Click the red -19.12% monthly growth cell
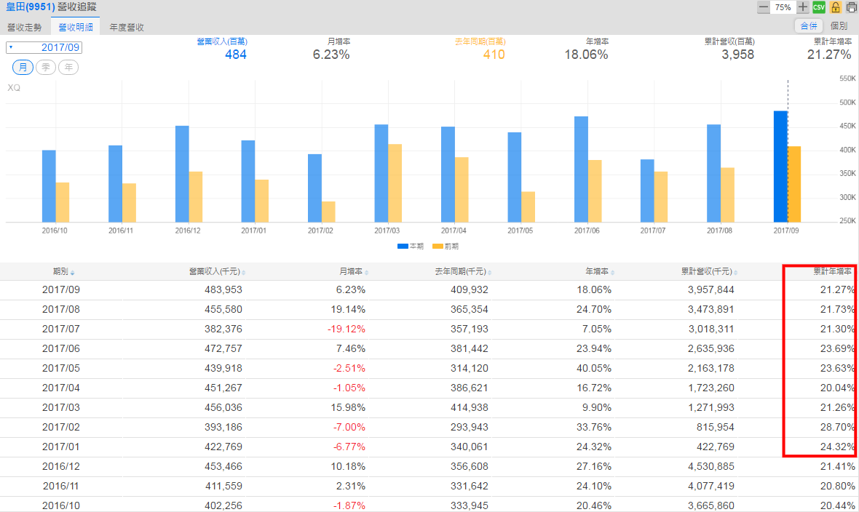Viewport: 859px width, 512px height. pos(347,329)
